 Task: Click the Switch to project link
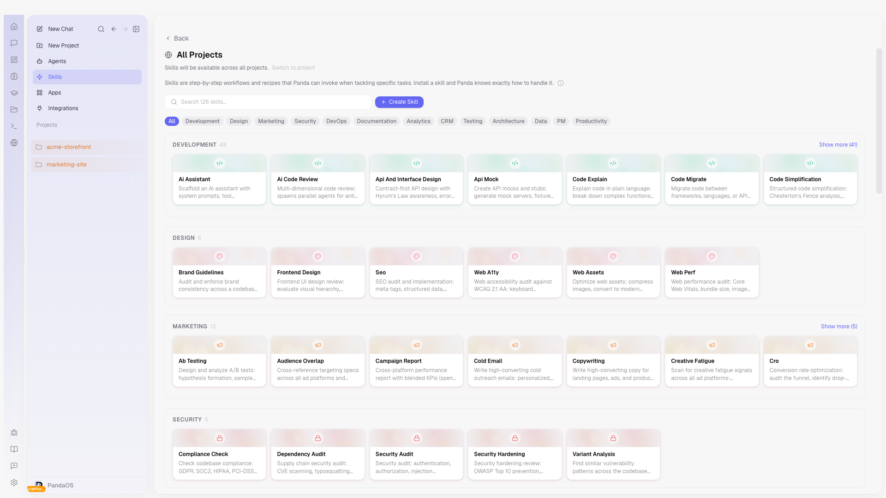(x=293, y=68)
